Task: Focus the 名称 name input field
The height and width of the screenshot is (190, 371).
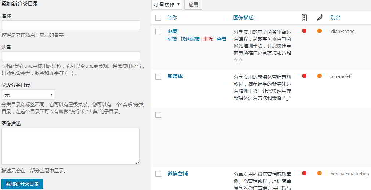Action: (x=71, y=25)
